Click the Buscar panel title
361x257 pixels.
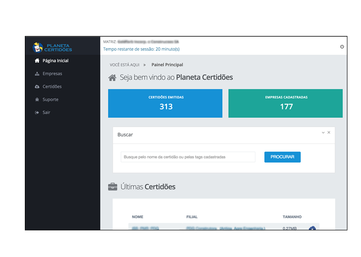[125, 135]
